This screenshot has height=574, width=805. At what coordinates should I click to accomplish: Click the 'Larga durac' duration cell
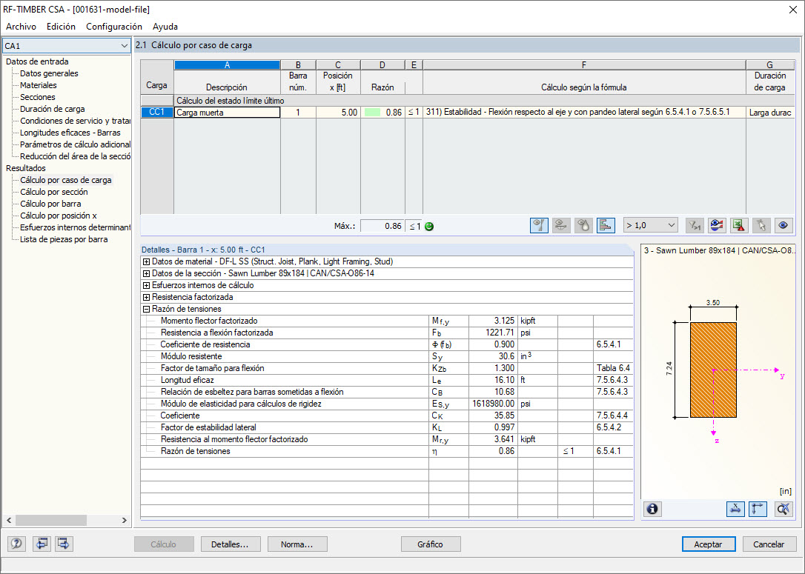769,113
